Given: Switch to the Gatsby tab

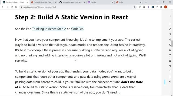Looking at the screenshot, I should (100, 2).
